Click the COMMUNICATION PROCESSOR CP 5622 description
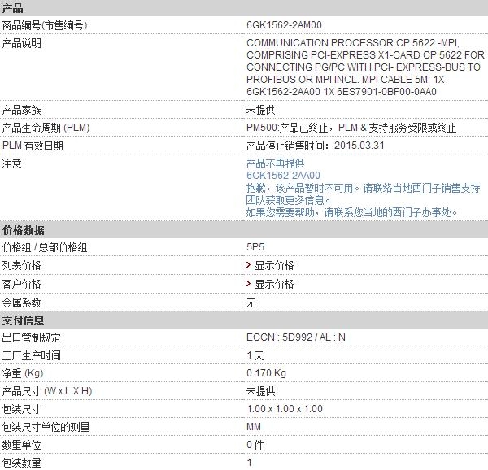 pos(365,67)
